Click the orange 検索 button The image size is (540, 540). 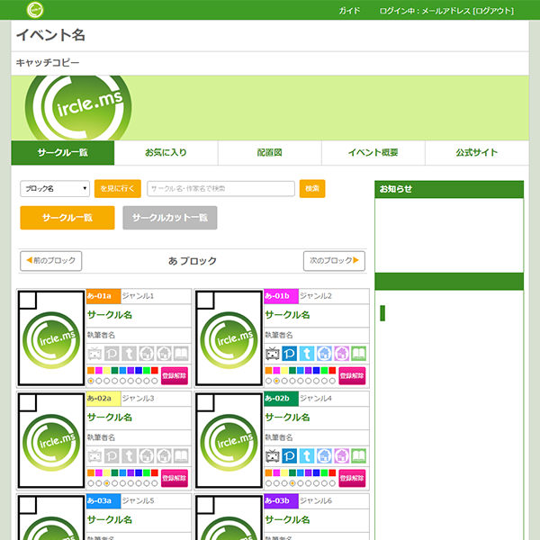pyautogui.click(x=312, y=188)
